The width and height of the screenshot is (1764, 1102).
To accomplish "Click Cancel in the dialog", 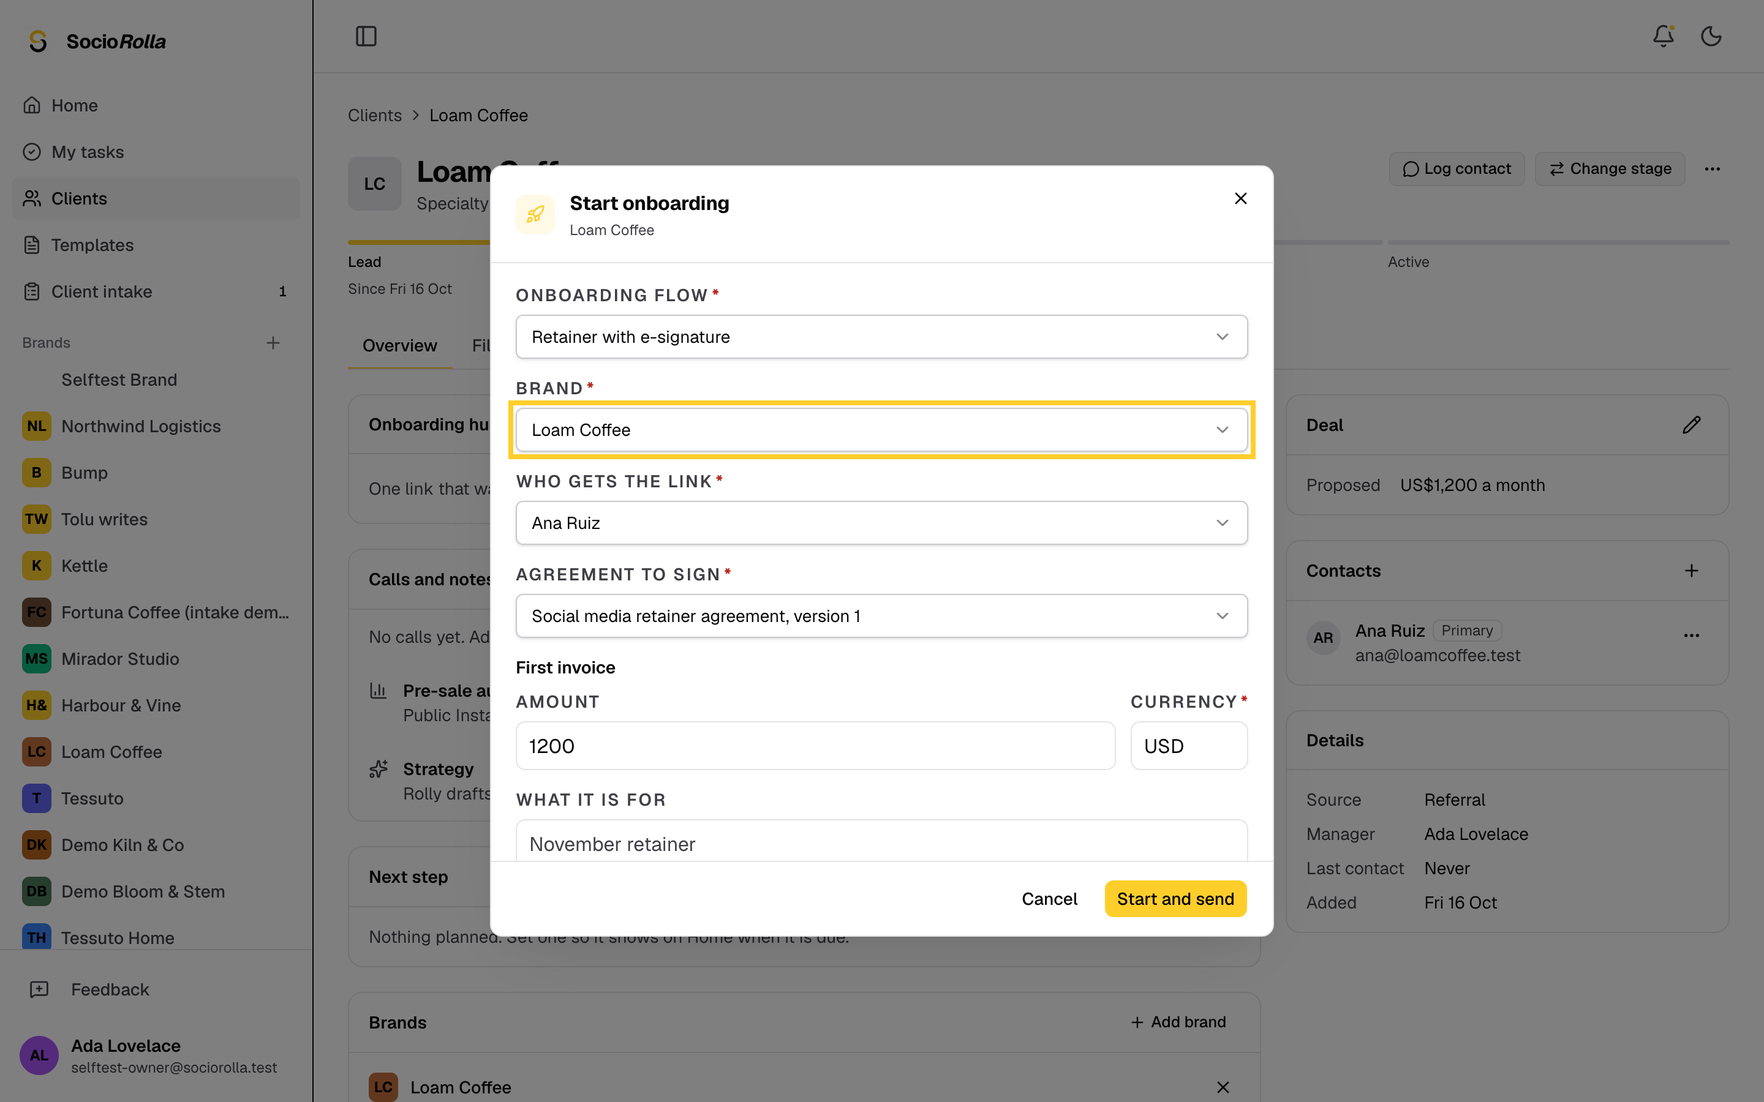I will coord(1049,899).
